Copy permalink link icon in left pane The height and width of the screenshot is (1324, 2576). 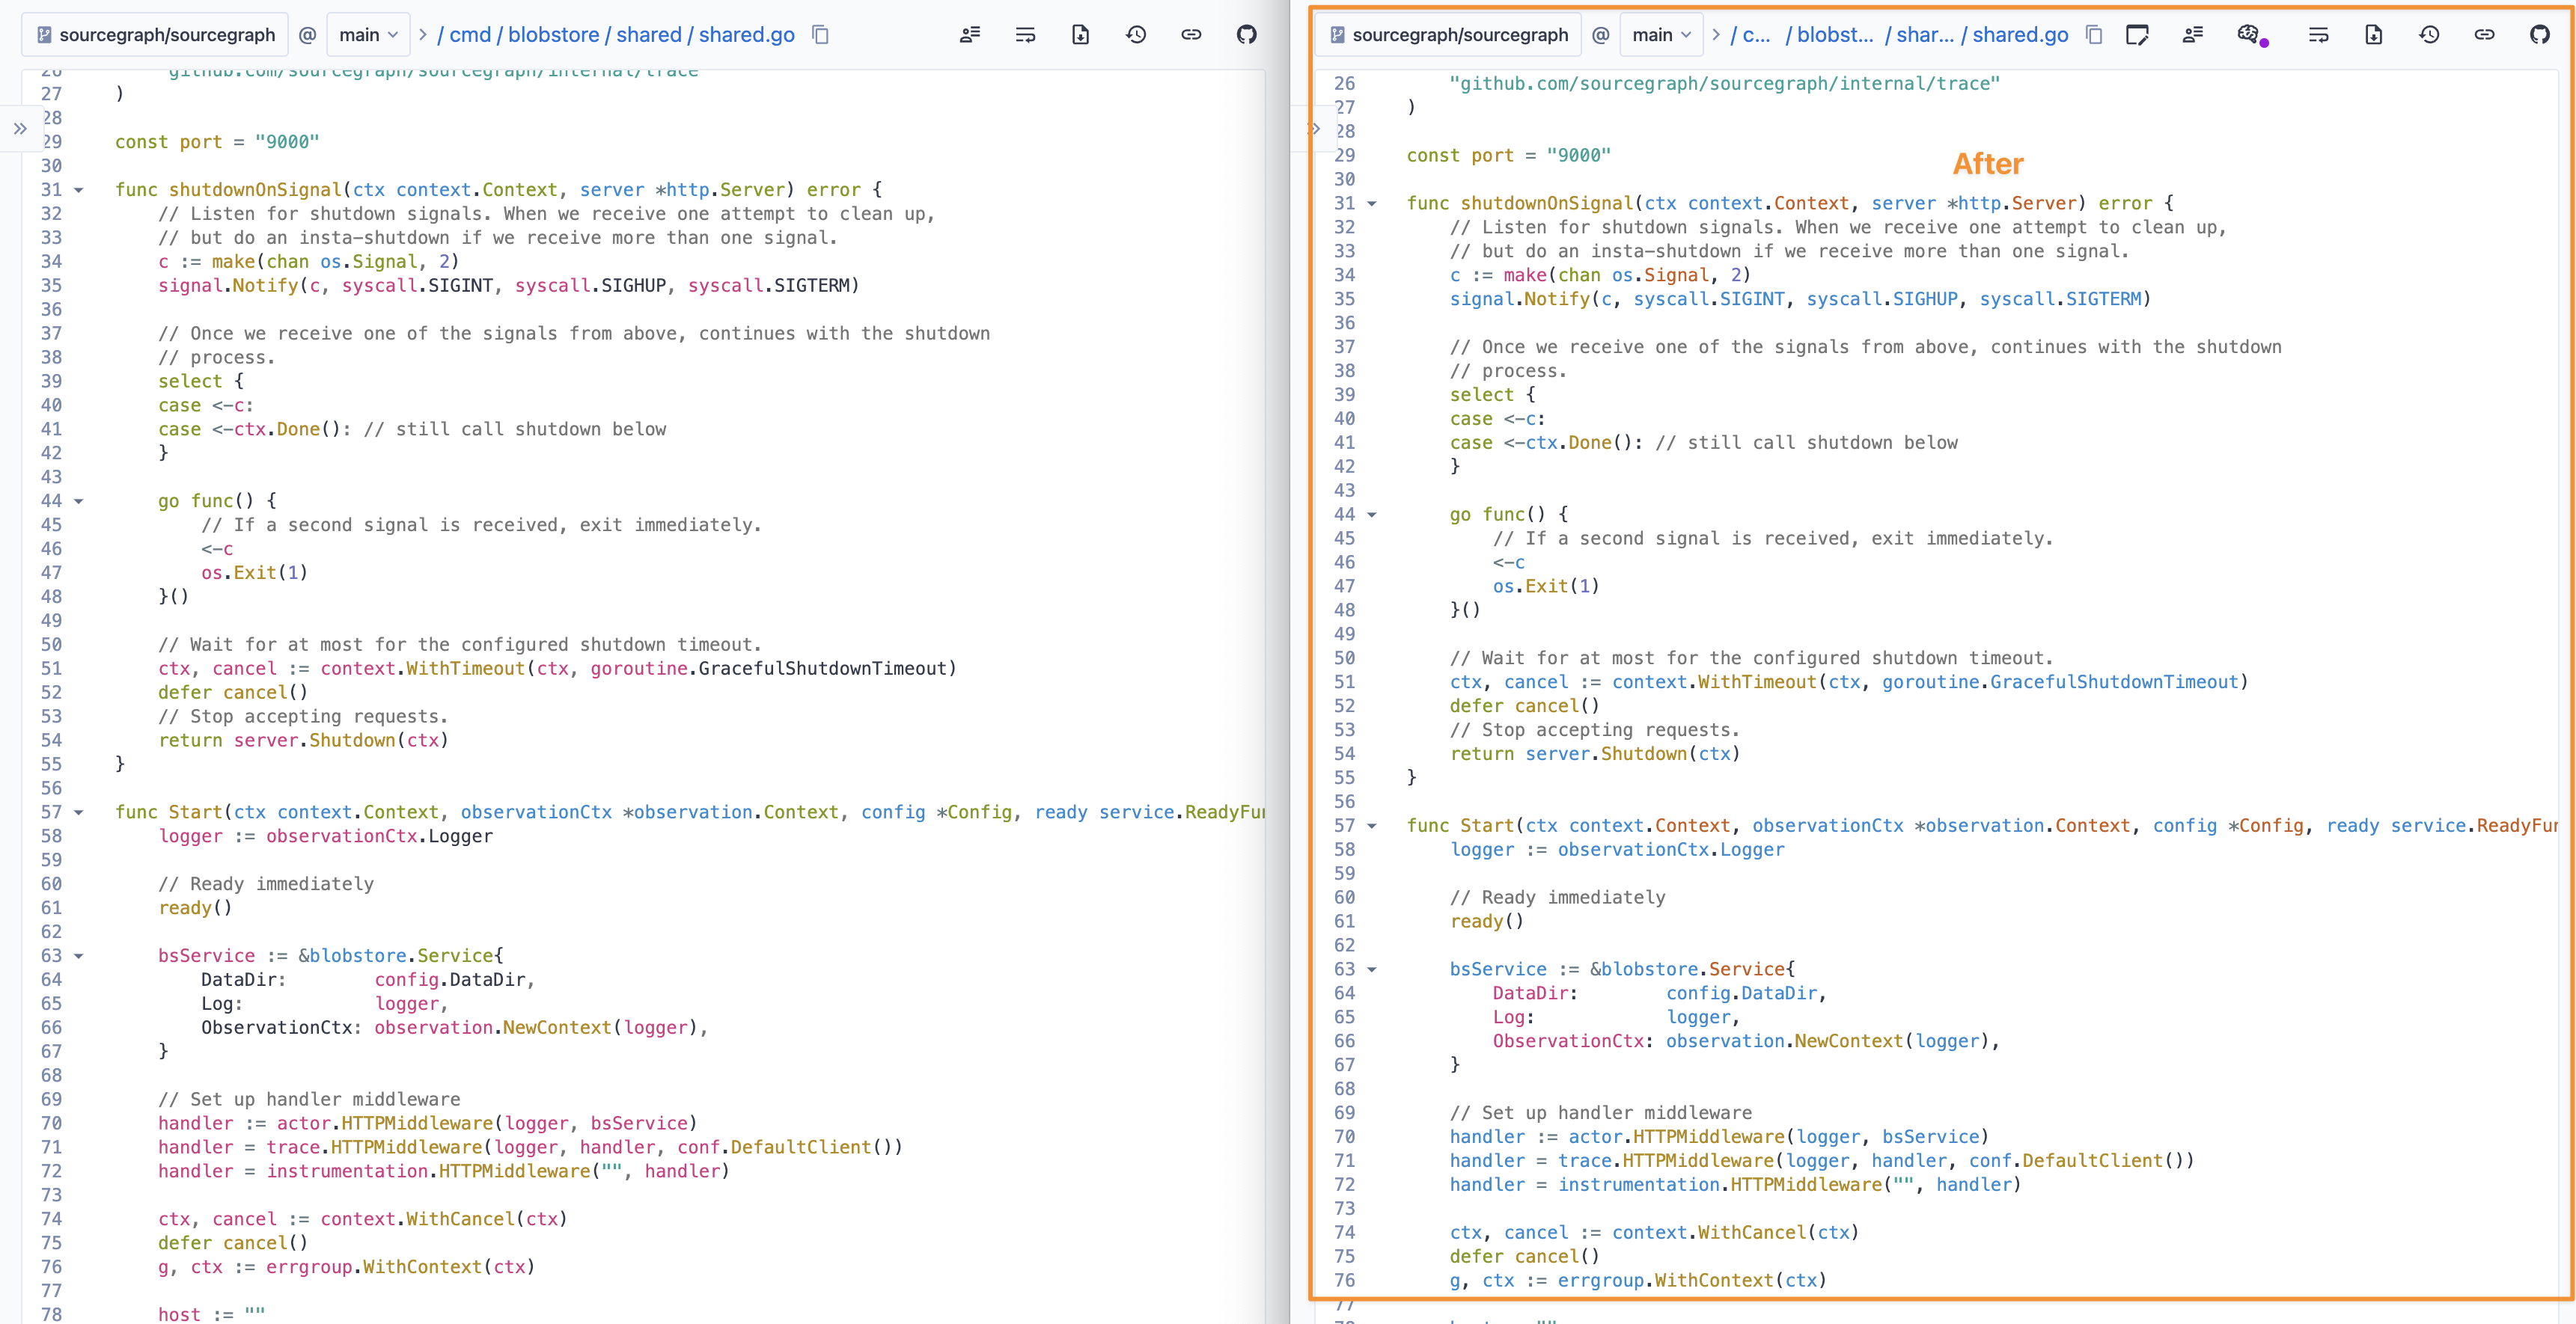point(1191,35)
